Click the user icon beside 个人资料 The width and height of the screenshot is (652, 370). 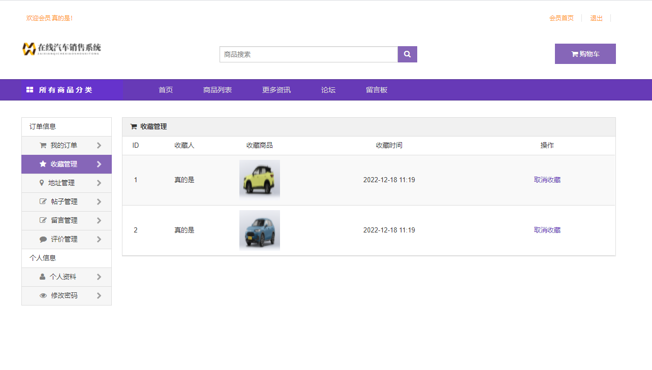point(42,277)
